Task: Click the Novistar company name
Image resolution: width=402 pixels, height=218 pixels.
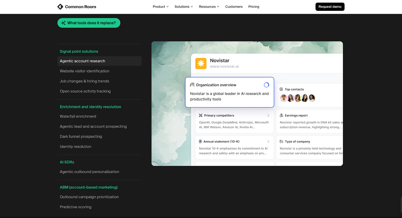Action: click(x=220, y=60)
